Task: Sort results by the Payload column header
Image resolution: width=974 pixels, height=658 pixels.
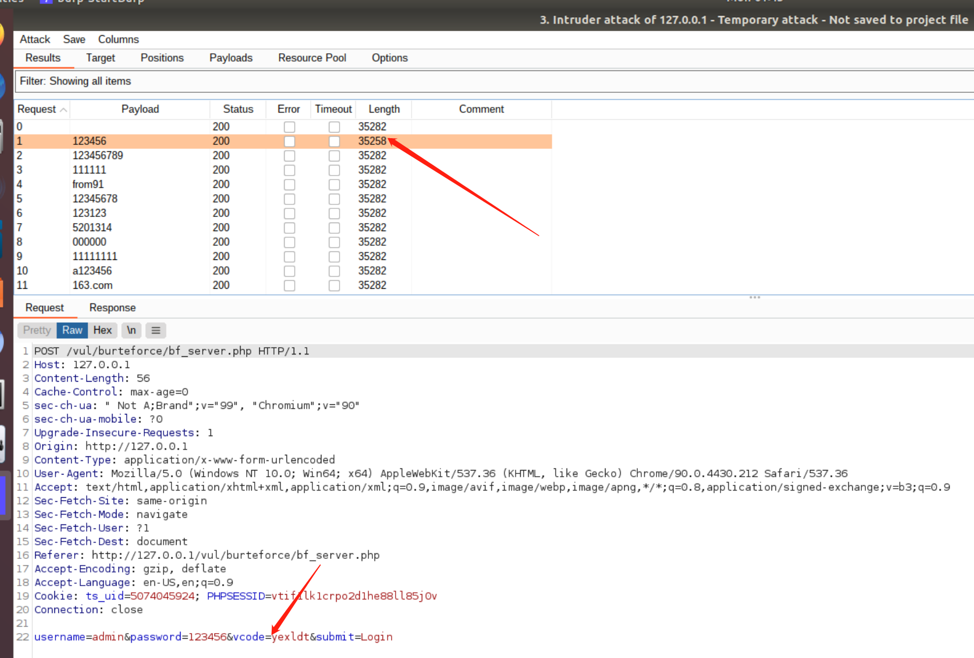Action: [140, 109]
